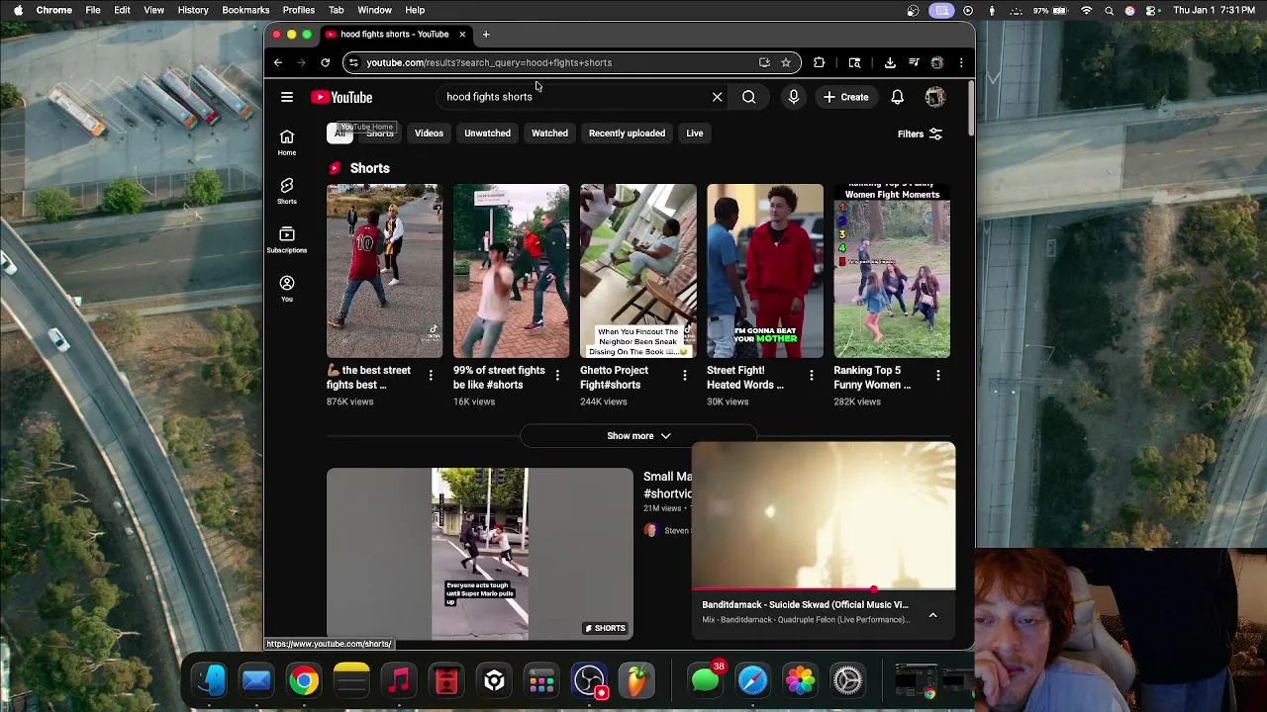Open the number 10 jersey short thumbnail
The height and width of the screenshot is (712, 1267).
(x=384, y=271)
